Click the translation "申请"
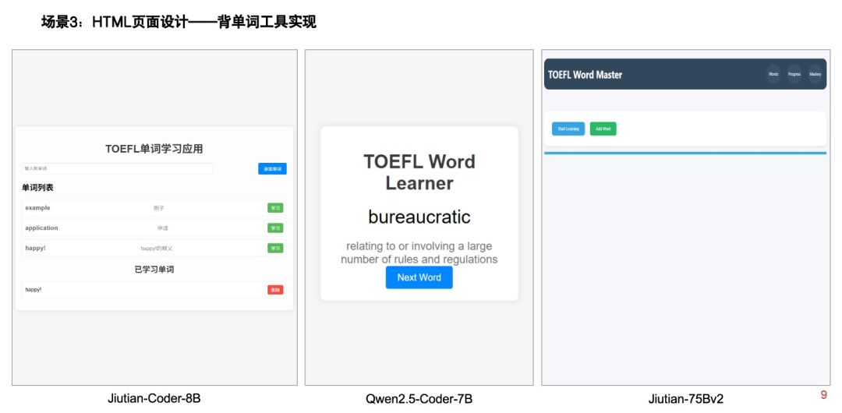 pos(163,228)
